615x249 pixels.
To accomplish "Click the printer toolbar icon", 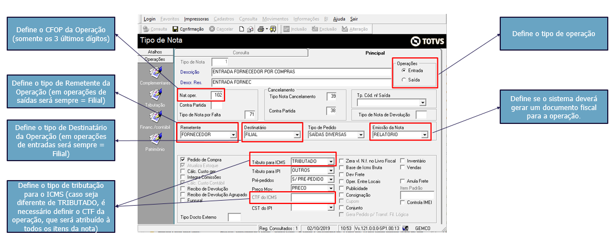I will point(261,29).
